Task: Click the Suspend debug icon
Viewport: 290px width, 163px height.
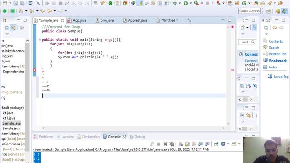Action: tap(54, 3)
